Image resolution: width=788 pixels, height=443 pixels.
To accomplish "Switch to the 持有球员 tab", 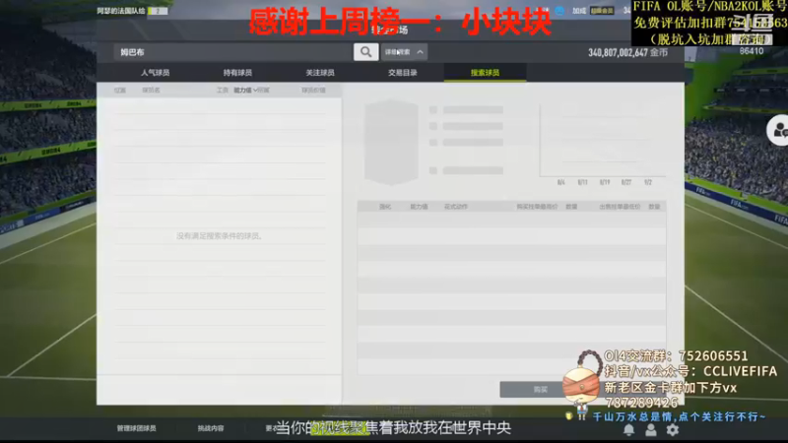I will (237, 73).
